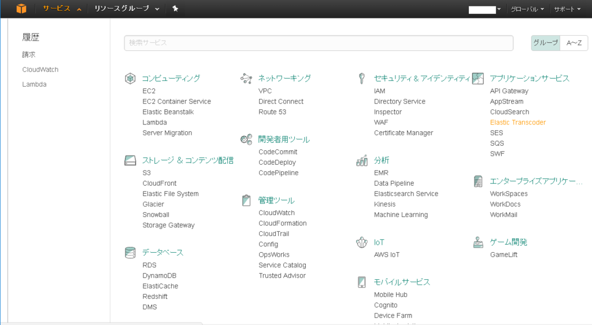Click the Computing category hexagon icon

click(x=130, y=79)
